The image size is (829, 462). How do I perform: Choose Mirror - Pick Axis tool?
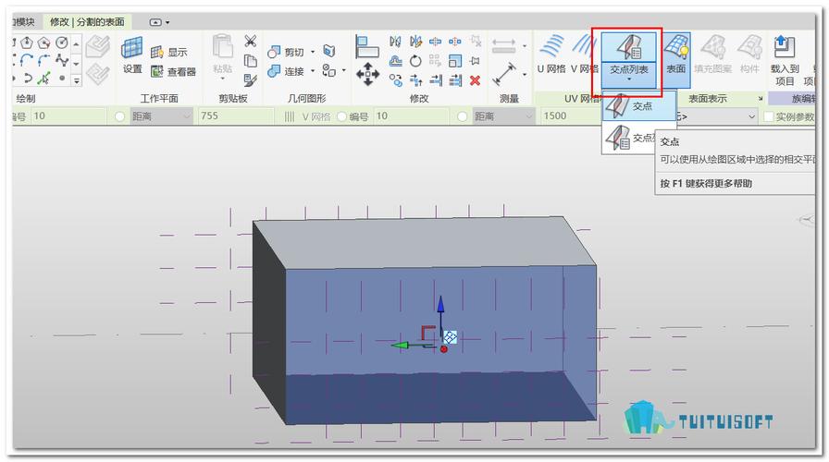[x=395, y=42]
